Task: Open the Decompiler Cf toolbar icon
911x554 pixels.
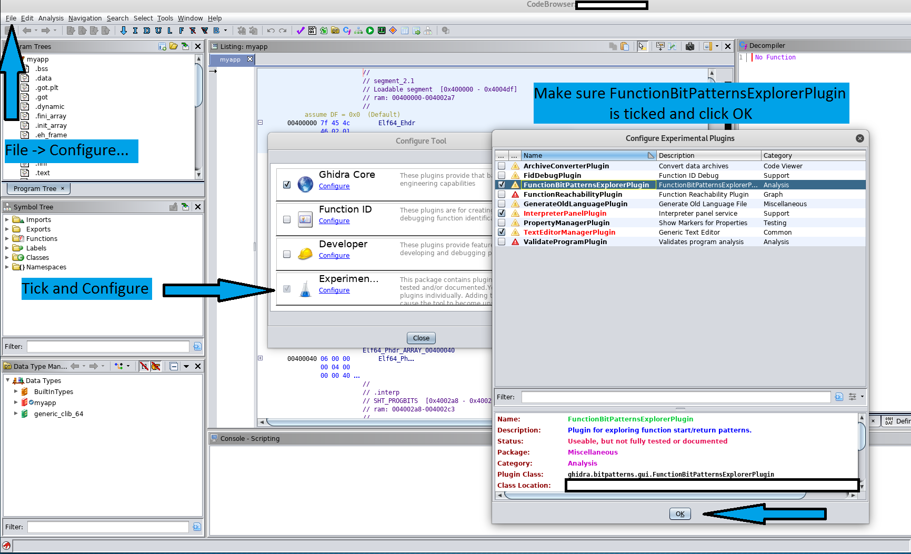Action: coord(347,31)
